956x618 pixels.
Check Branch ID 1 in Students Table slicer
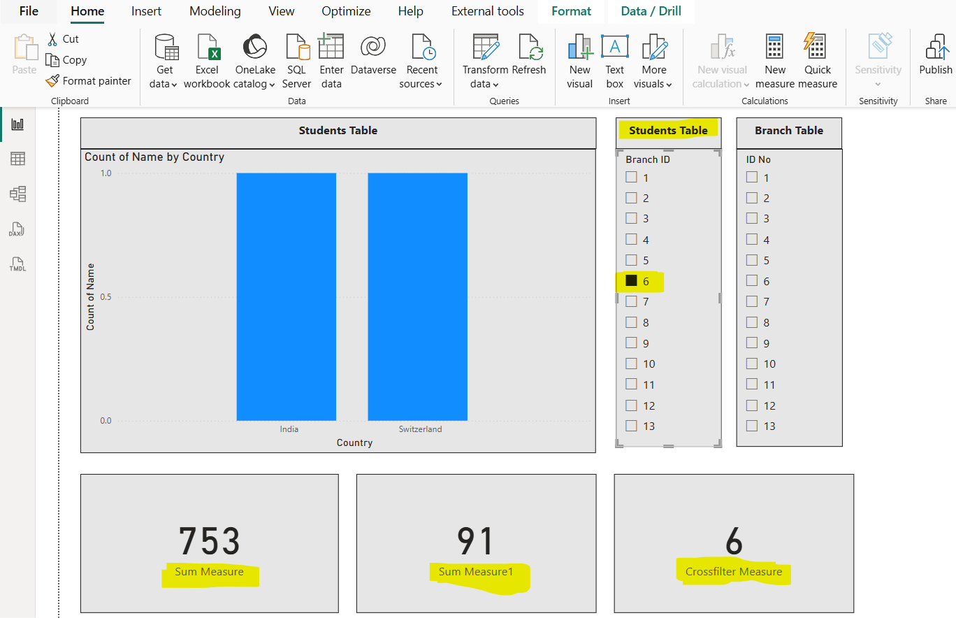pyautogui.click(x=632, y=177)
